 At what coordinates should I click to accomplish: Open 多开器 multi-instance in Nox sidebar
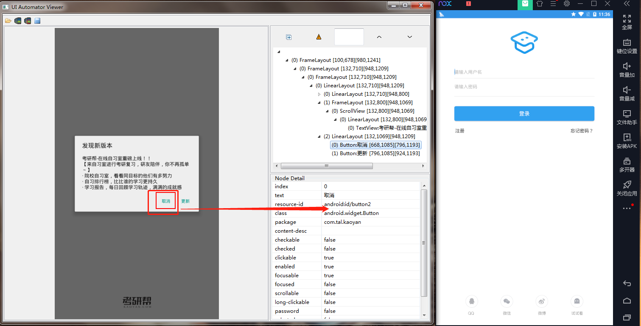click(x=627, y=164)
